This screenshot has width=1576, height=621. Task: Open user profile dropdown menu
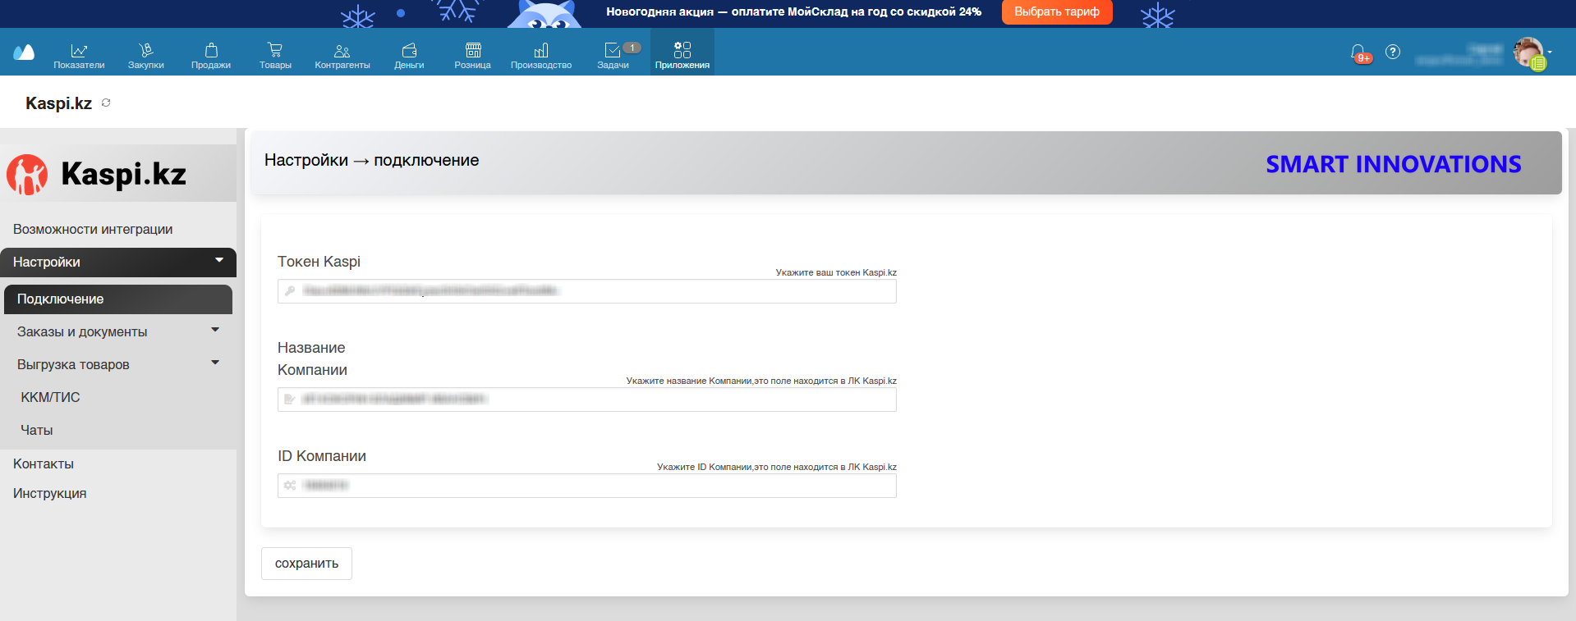[x=1532, y=53]
